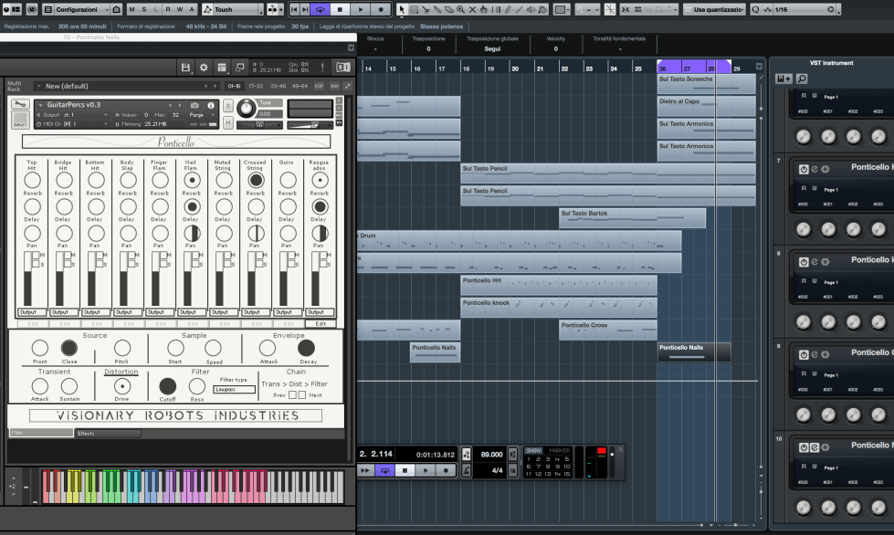
Task: Toggle the global Mute M button
Action: click(x=132, y=9)
